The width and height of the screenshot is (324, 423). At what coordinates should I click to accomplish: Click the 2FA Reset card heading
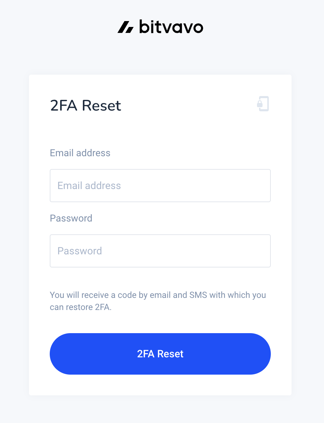coord(86,105)
